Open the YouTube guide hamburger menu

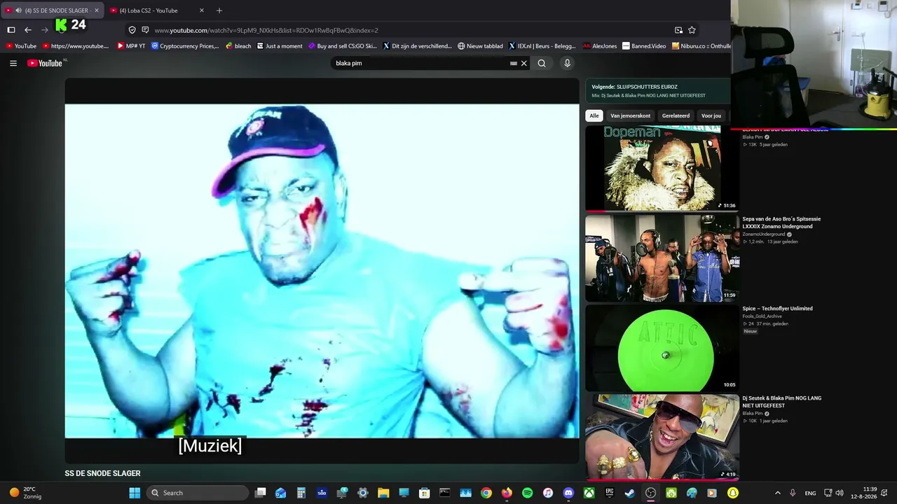[x=13, y=63]
